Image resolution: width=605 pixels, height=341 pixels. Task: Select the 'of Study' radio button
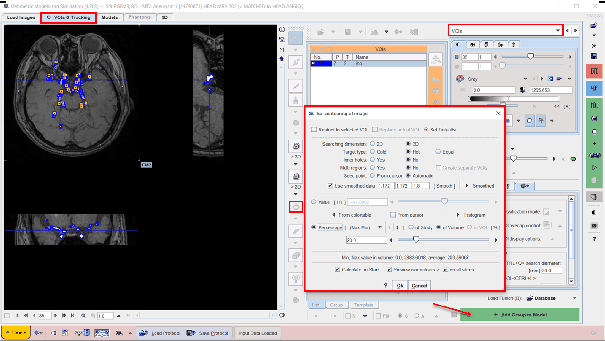[411, 227]
